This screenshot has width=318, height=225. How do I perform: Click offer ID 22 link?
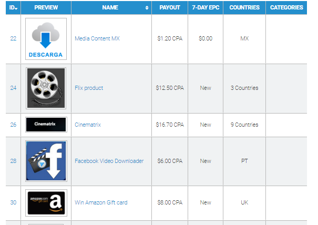point(13,38)
